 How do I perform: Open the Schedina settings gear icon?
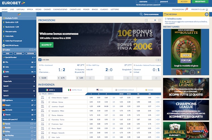pyautogui.click(x=207, y=14)
